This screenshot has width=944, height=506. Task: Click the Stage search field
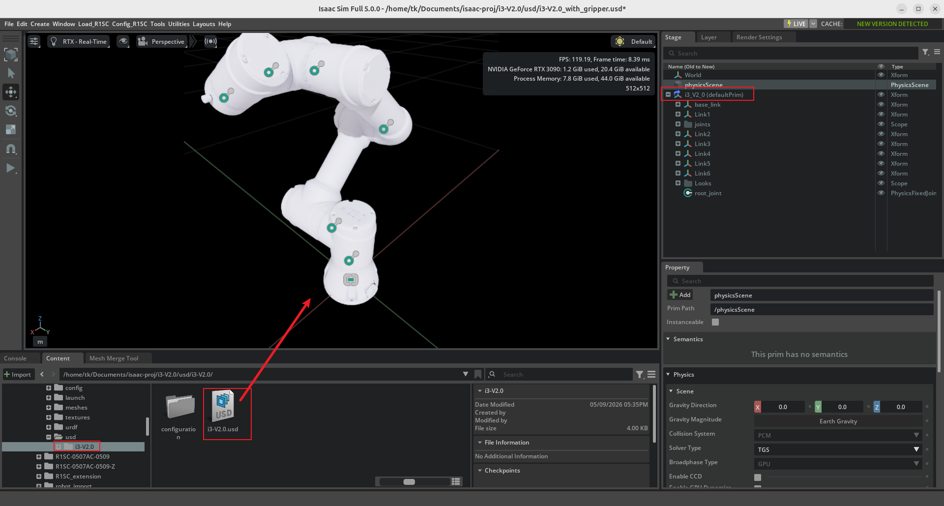(792, 53)
